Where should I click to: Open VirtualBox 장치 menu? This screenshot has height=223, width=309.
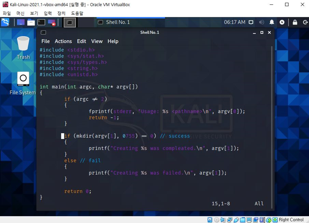tap(61, 13)
